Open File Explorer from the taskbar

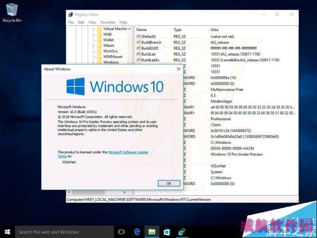click(152, 232)
